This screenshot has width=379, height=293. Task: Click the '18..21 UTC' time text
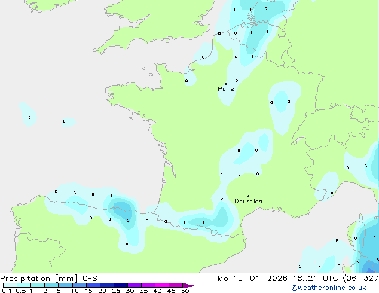(316, 279)
